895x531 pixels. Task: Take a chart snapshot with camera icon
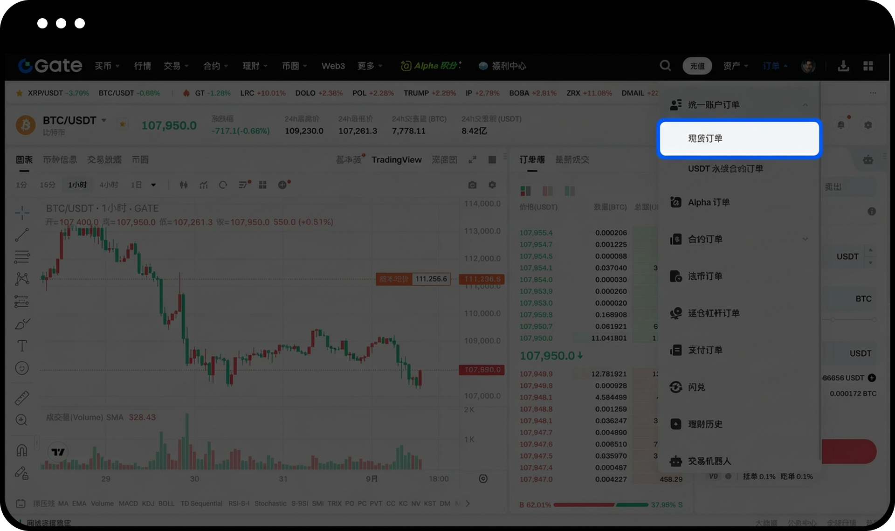[x=472, y=185]
